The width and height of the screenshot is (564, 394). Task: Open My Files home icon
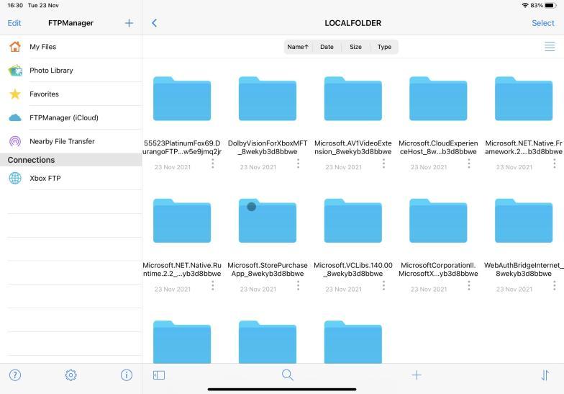click(15, 46)
